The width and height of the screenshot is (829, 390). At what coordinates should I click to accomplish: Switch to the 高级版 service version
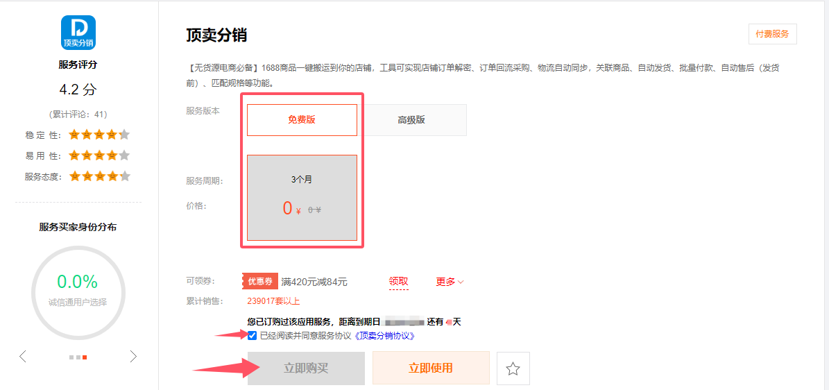411,120
